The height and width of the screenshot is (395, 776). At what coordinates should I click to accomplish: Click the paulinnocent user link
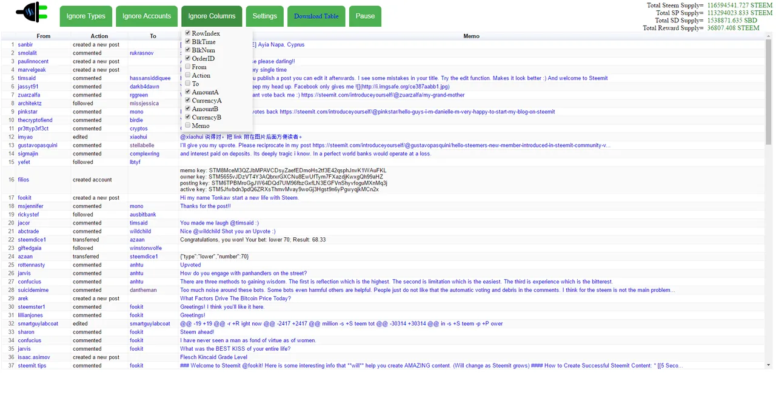pos(33,62)
